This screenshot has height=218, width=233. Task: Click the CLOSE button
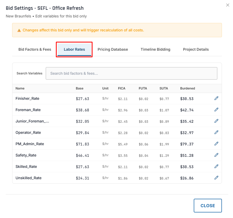(x=208, y=206)
